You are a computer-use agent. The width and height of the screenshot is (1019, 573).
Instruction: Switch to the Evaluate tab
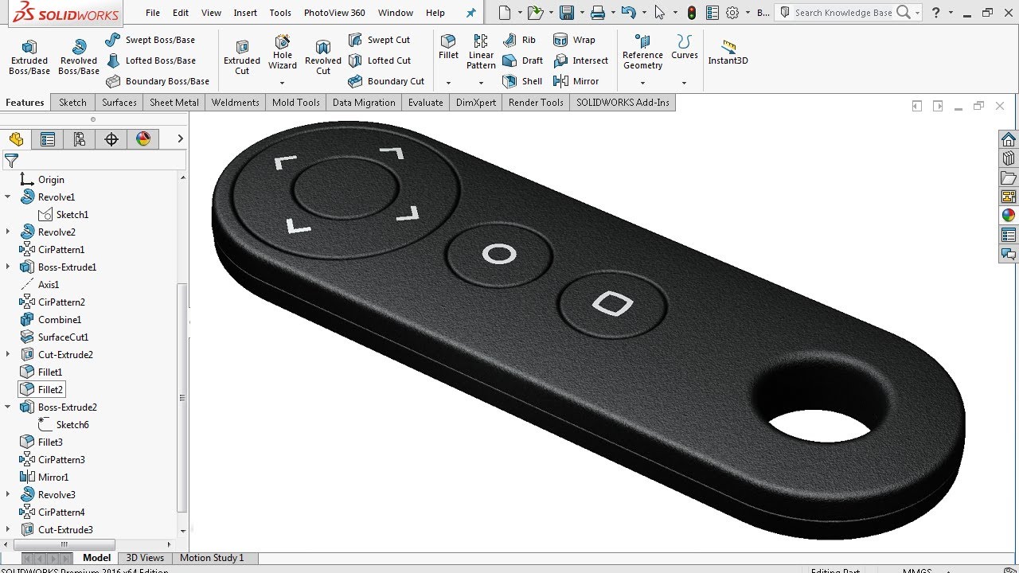[x=426, y=103]
